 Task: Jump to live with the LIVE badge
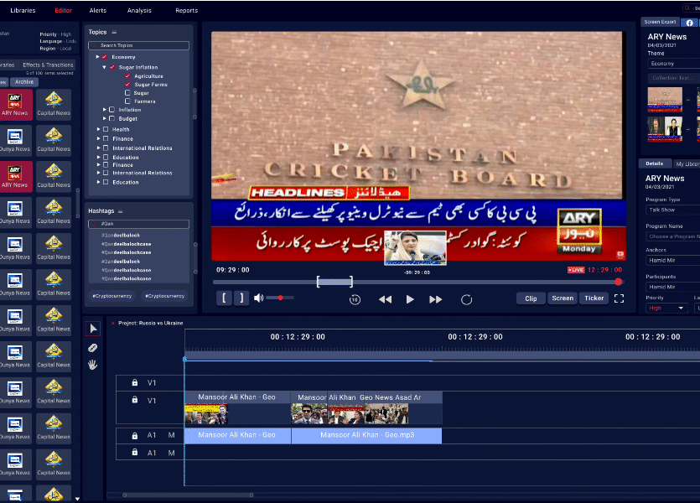click(x=576, y=270)
